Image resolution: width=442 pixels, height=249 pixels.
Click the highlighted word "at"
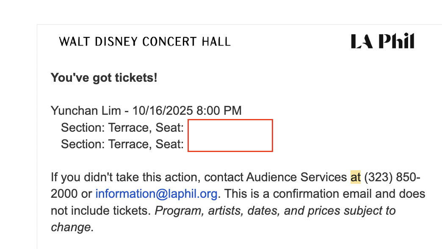coord(355,177)
